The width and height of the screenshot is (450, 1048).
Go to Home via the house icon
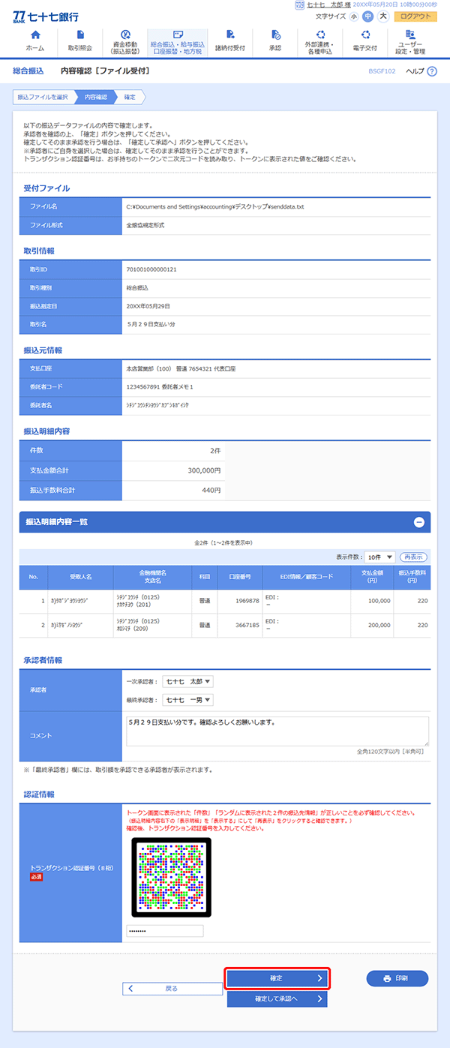coord(34,35)
